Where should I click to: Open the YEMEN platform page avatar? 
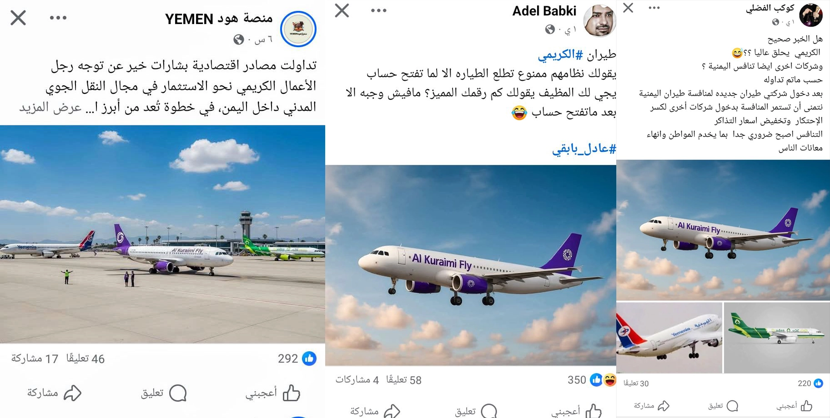[x=298, y=29]
